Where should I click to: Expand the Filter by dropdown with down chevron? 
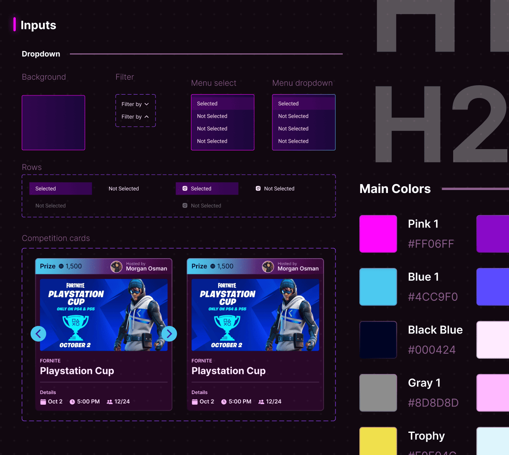coord(135,104)
